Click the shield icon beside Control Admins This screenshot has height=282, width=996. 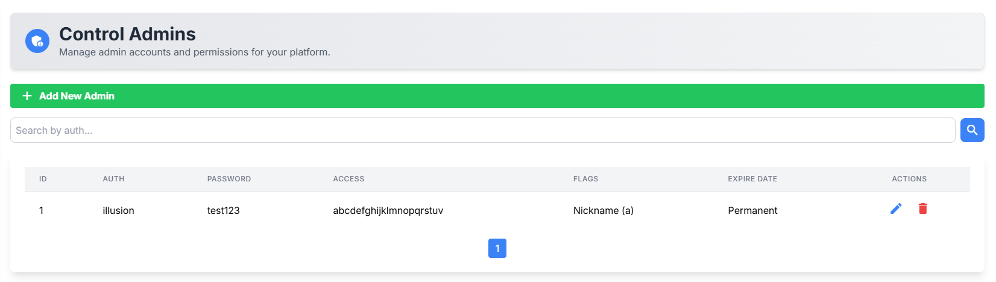[x=37, y=41]
